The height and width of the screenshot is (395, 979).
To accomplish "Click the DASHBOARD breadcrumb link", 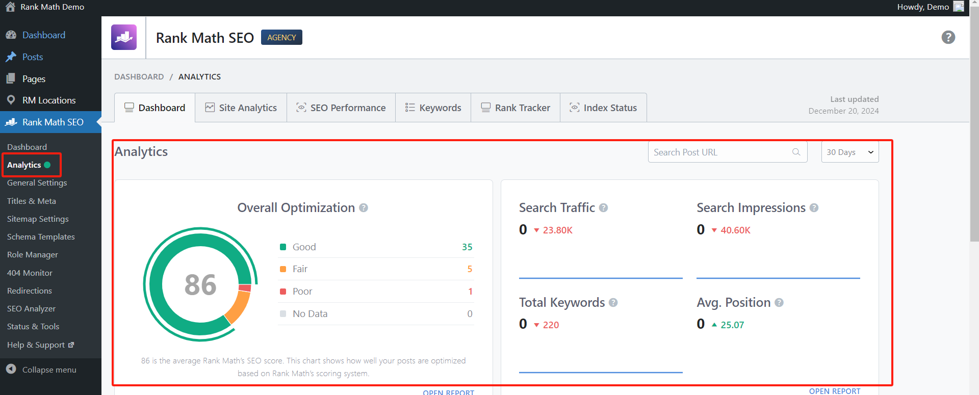I will tap(139, 76).
